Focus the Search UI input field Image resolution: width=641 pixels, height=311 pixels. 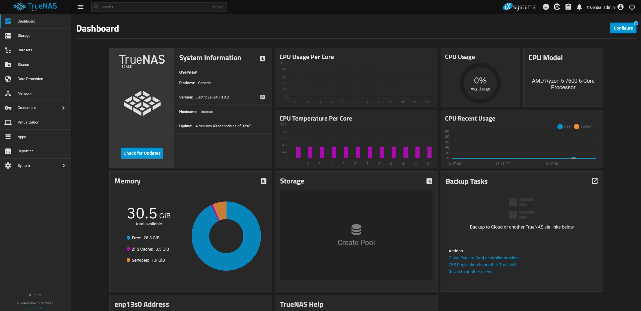coord(159,7)
